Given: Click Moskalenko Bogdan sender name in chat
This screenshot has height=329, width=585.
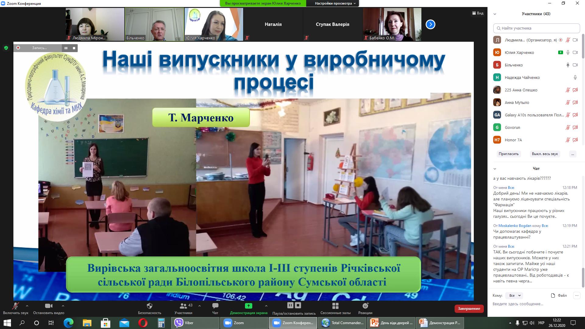Looking at the screenshot, I should point(515,226).
